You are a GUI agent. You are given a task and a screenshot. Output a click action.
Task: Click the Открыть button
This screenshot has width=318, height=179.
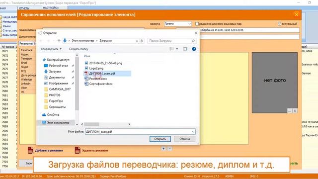point(160,139)
